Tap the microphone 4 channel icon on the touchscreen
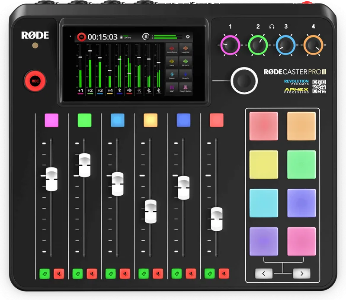This screenshot has width=346, height=300. pos(110,90)
